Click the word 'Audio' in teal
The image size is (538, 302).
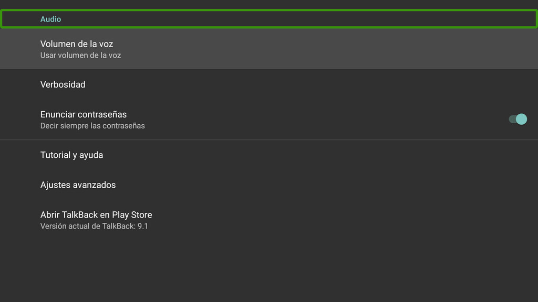(x=50, y=19)
